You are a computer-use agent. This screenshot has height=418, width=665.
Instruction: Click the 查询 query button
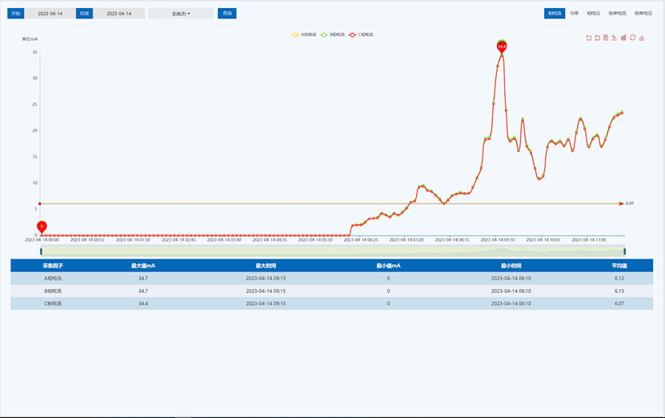tap(226, 14)
